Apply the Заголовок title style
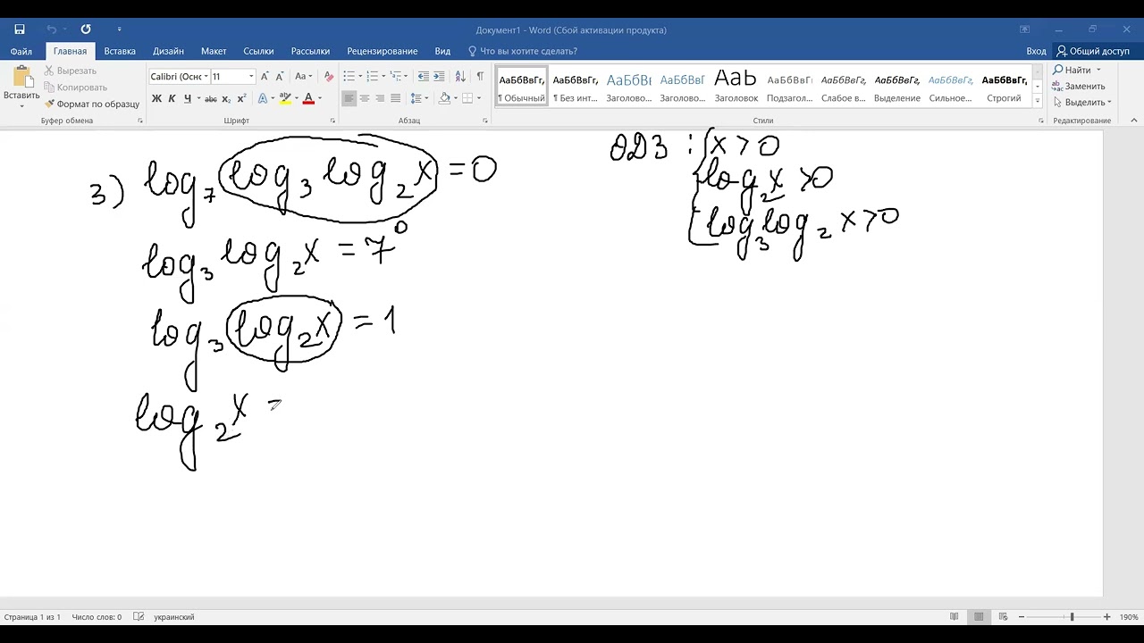Image resolution: width=1144 pixels, height=643 pixels. tap(736, 87)
